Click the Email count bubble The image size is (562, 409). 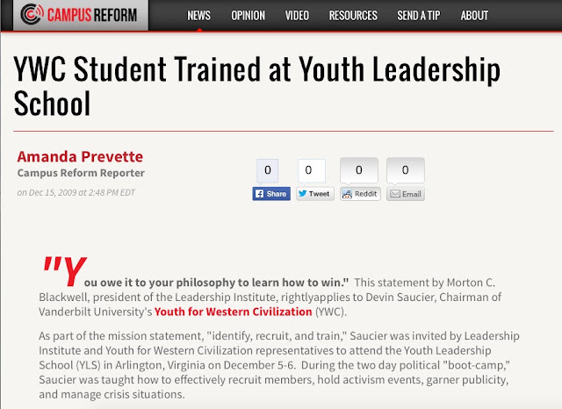click(406, 170)
